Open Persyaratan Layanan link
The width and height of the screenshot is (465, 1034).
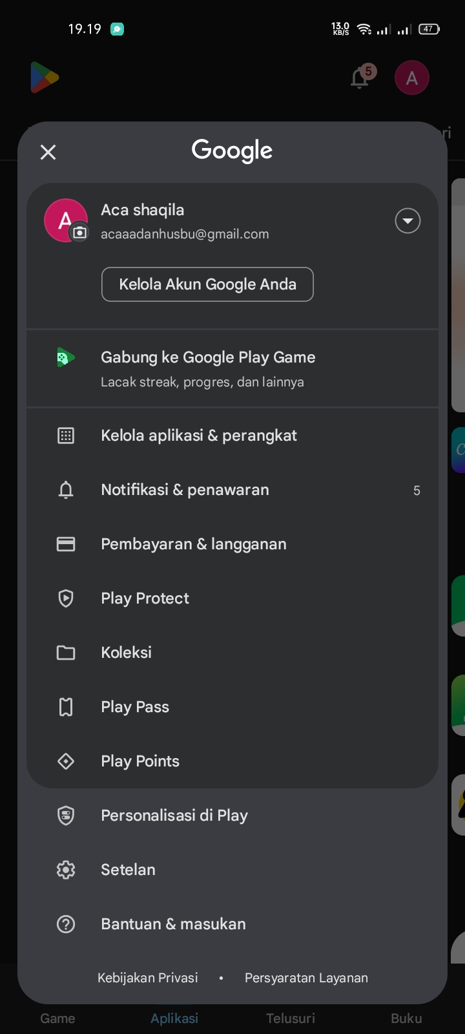(x=306, y=978)
